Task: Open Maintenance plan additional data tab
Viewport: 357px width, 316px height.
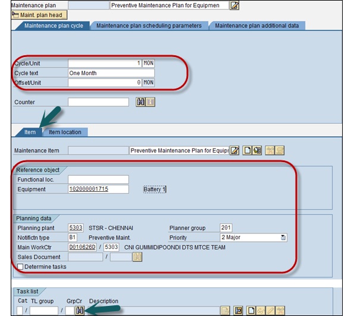Action: point(257,26)
